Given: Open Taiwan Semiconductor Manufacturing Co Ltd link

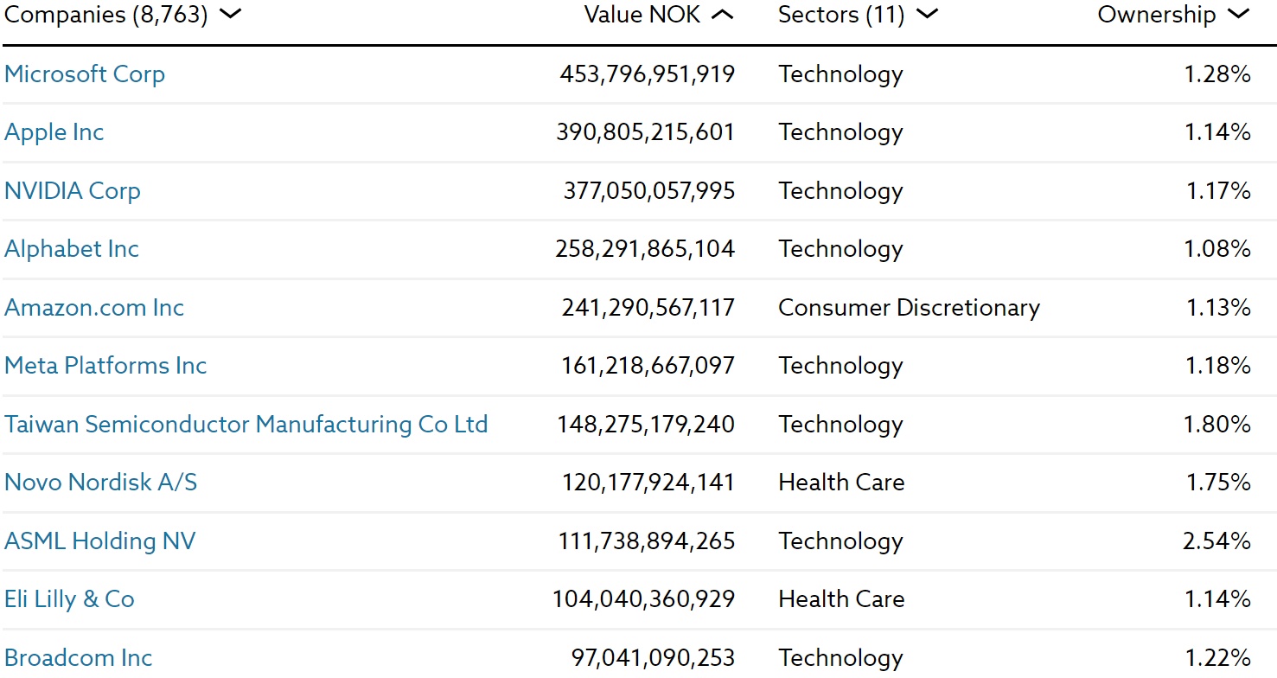Looking at the screenshot, I should (246, 425).
